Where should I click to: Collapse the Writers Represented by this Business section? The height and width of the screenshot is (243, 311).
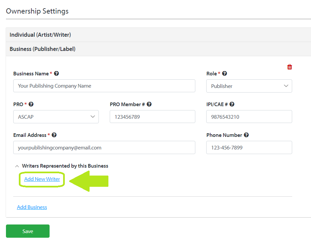click(17, 166)
